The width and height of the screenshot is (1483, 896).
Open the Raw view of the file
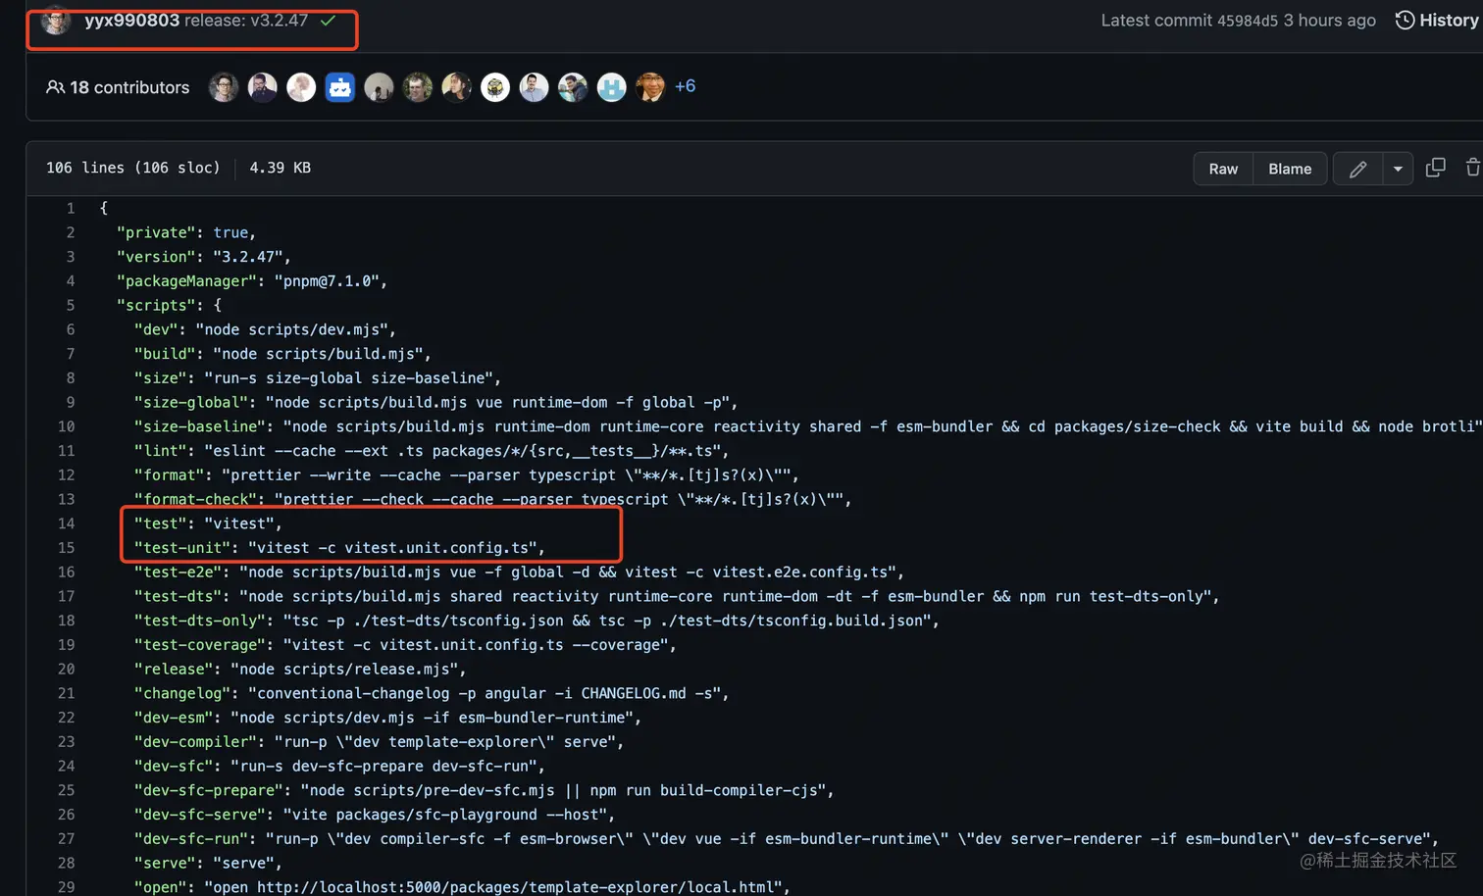[1223, 169]
